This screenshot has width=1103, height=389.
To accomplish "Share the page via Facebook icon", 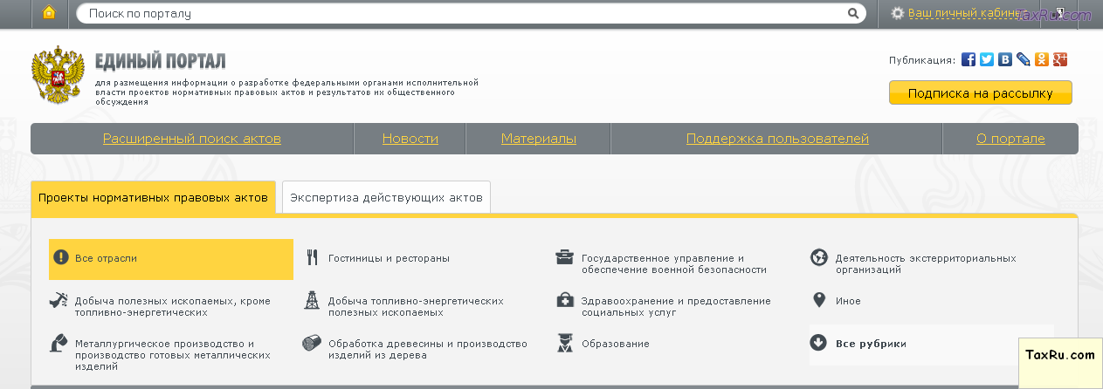I will (969, 59).
